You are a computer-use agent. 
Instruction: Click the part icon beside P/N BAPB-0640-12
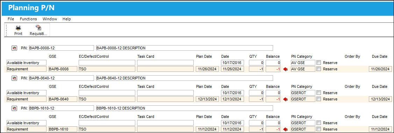(15, 78)
